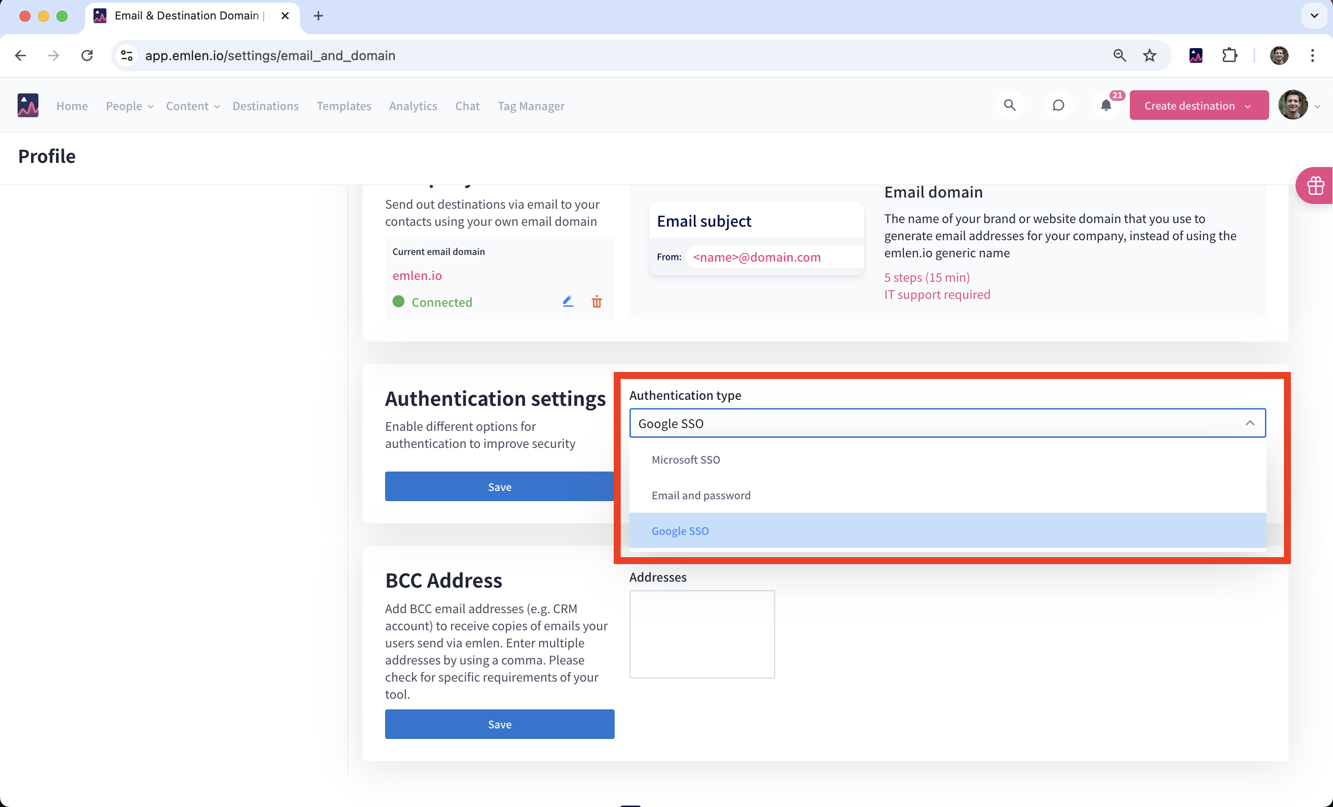1333x807 pixels.
Task: Open the notifications bell
Action: pyautogui.click(x=1106, y=106)
